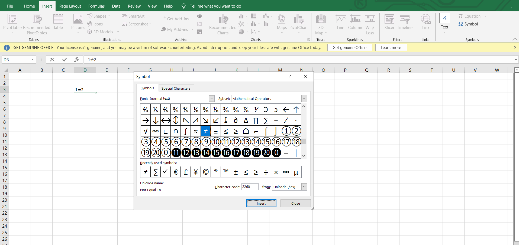Expand the Screenshot dropdown

coord(150,24)
